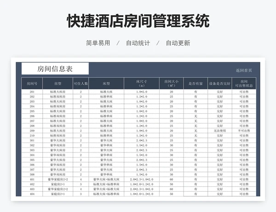Select room number cell 209
276x212 pixels.
32,131
